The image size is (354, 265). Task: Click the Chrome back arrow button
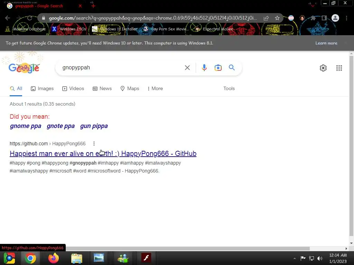(8, 18)
